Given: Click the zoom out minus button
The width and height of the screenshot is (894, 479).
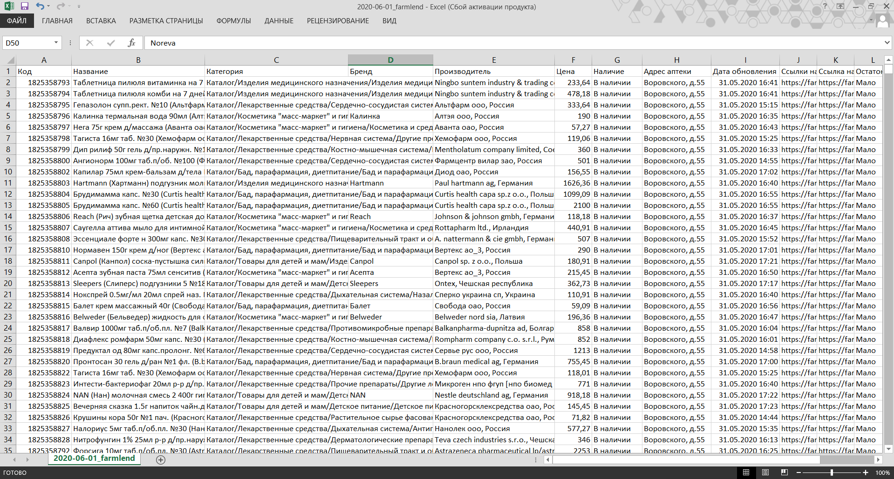Looking at the screenshot, I should pyautogui.click(x=798, y=472).
